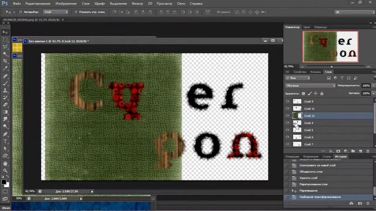Select the Pen tool
The image size is (376, 211).
click(5, 134)
